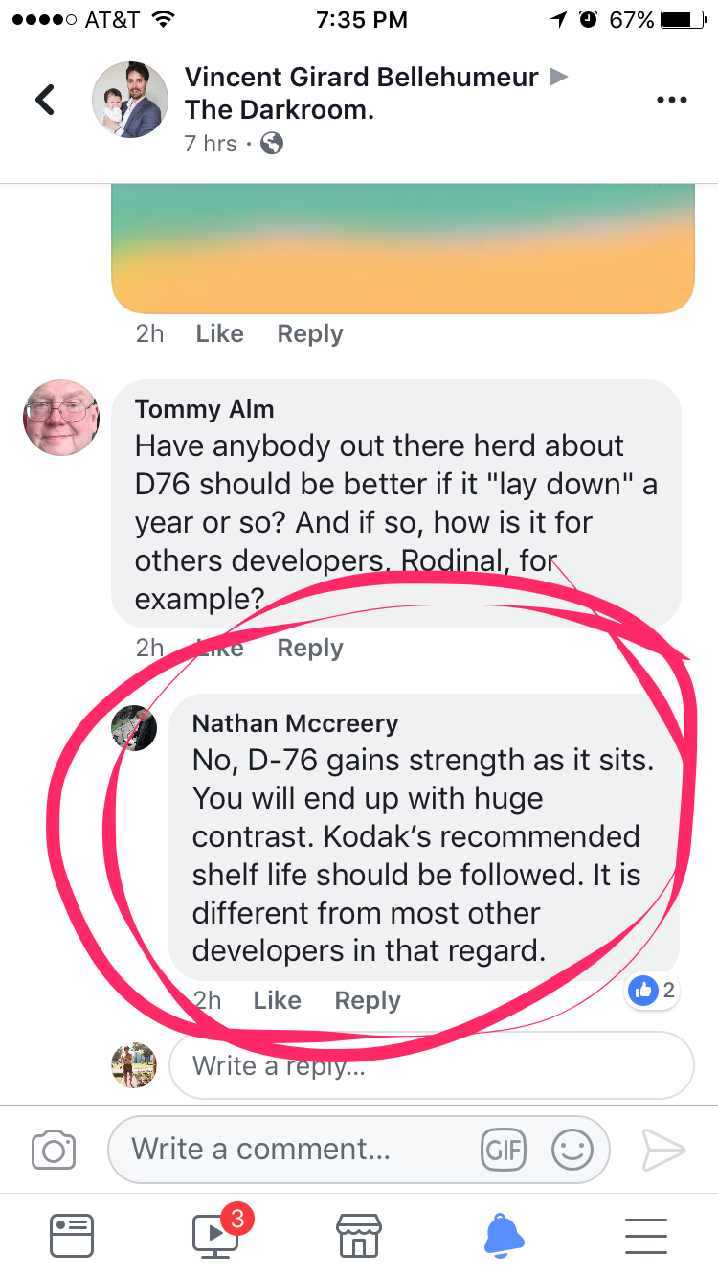Viewport: 718px width, 1278px height.
Task: Like Nathan Mccreery's comment
Action: tap(277, 1000)
